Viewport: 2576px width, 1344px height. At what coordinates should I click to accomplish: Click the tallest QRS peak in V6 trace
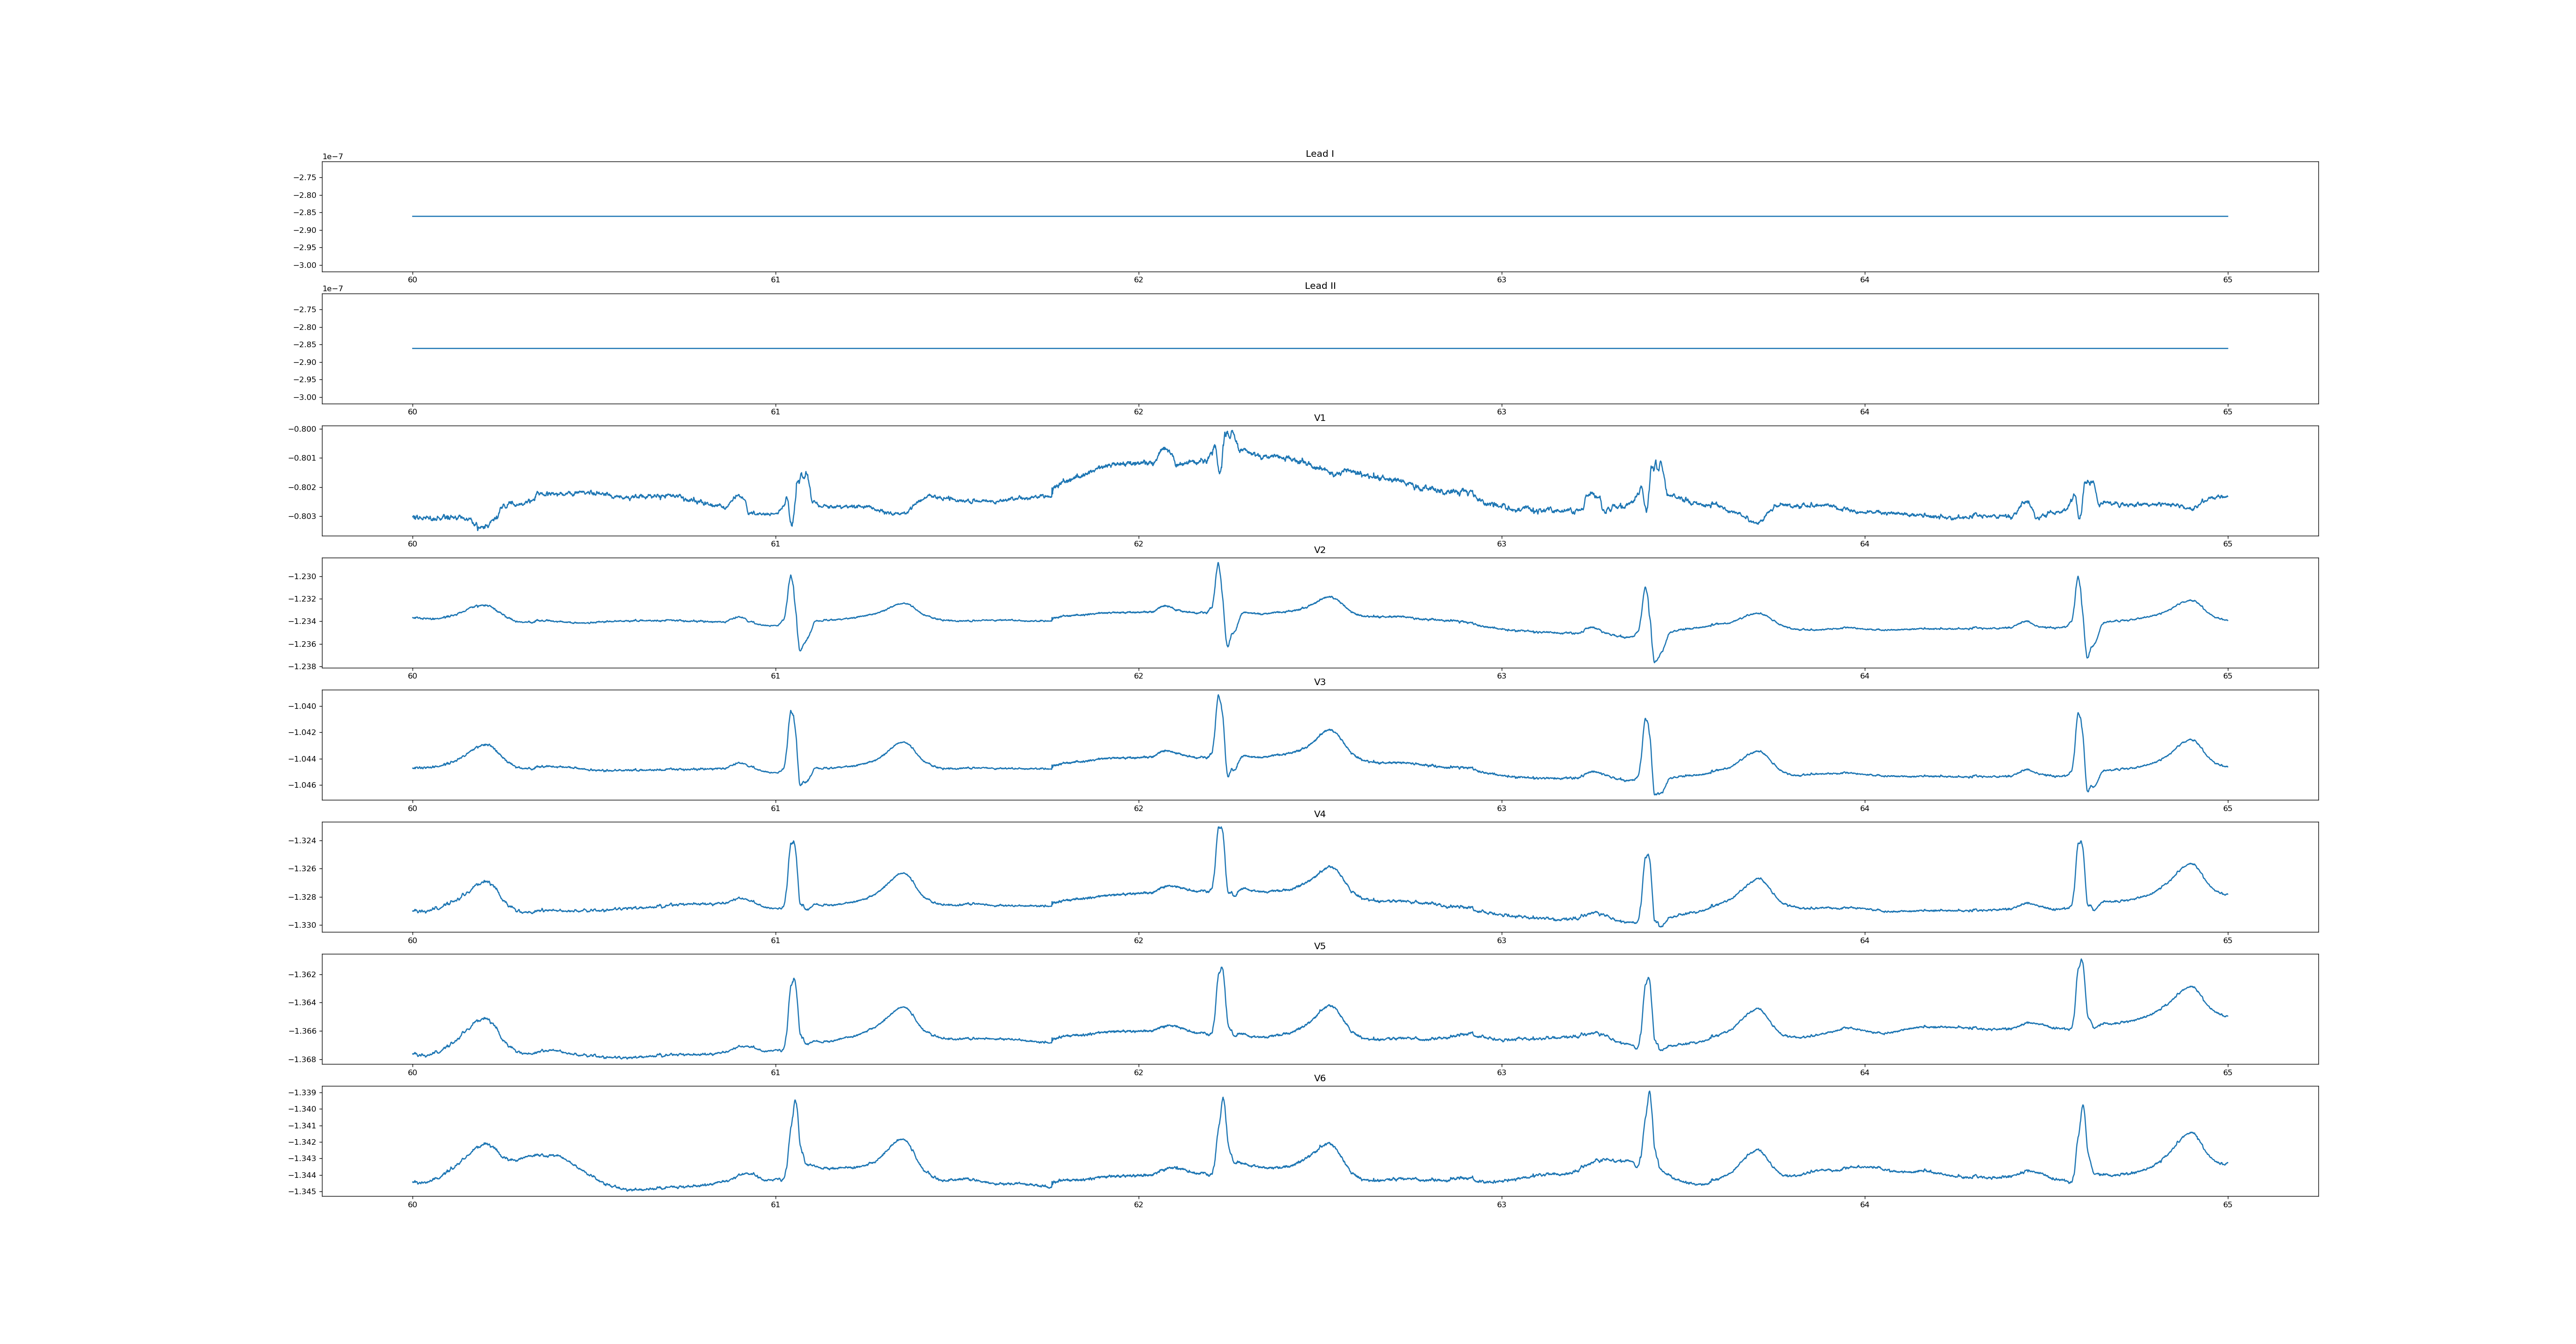pyautogui.click(x=1649, y=1092)
